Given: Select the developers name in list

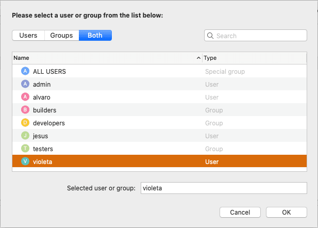Looking at the screenshot, I should click(49, 123).
